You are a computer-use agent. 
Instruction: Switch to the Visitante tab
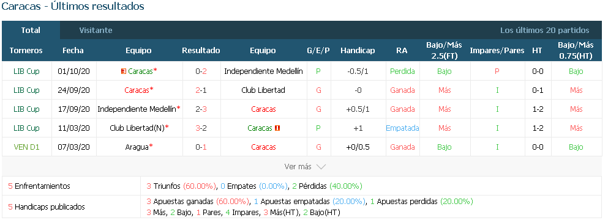pyautogui.click(x=96, y=30)
